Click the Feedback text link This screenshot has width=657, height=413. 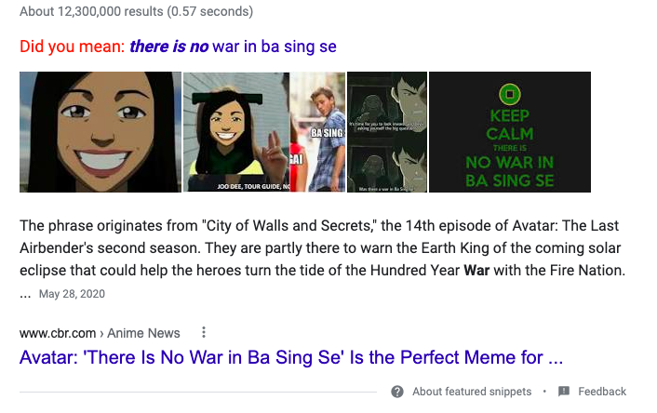(602, 392)
